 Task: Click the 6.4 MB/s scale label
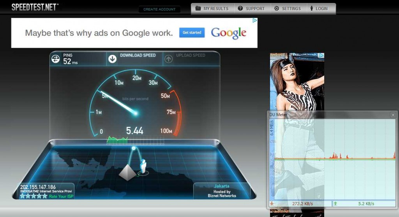tap(272, 128)
